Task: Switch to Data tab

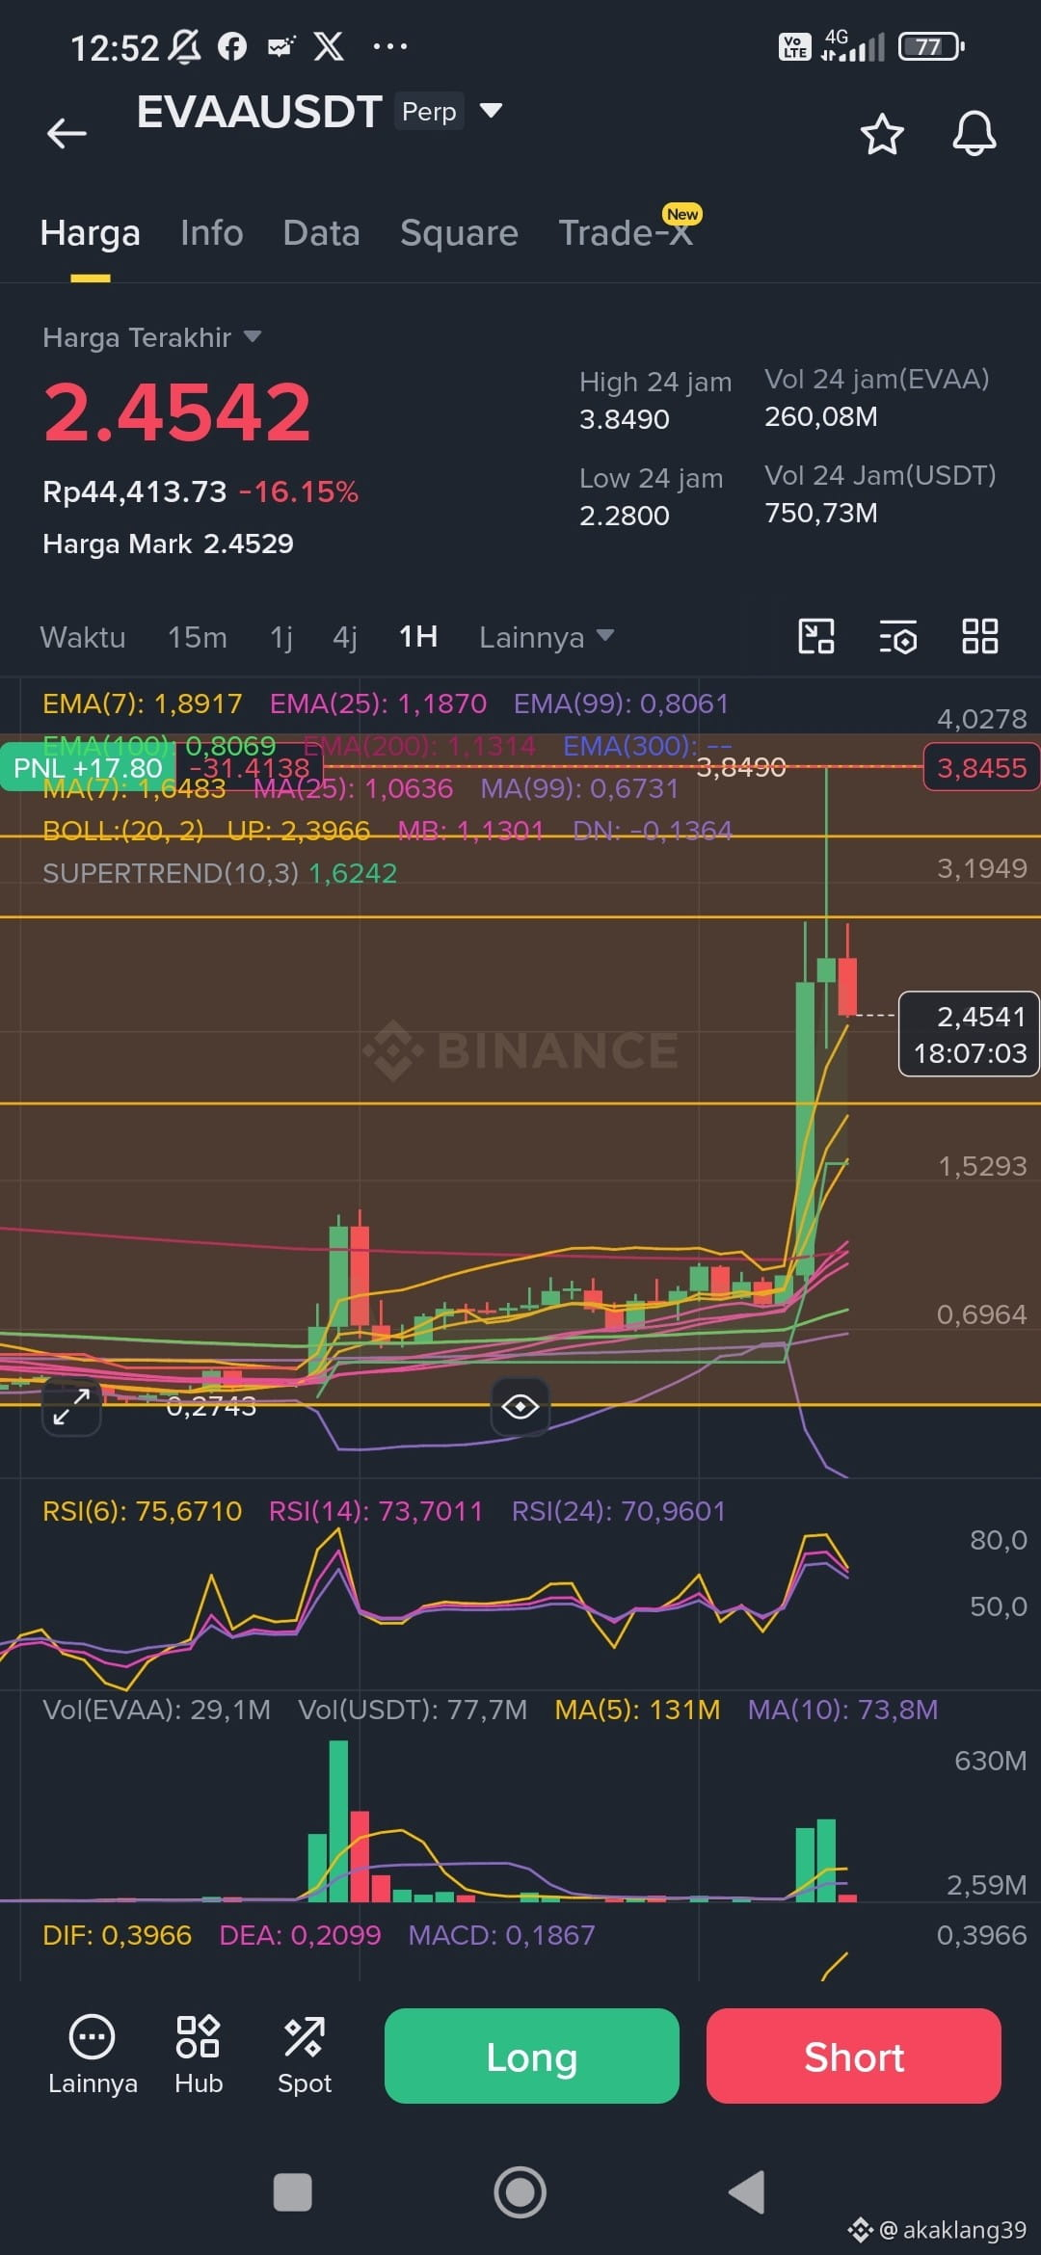Action: pyautogui.click(x=322, y=233)
